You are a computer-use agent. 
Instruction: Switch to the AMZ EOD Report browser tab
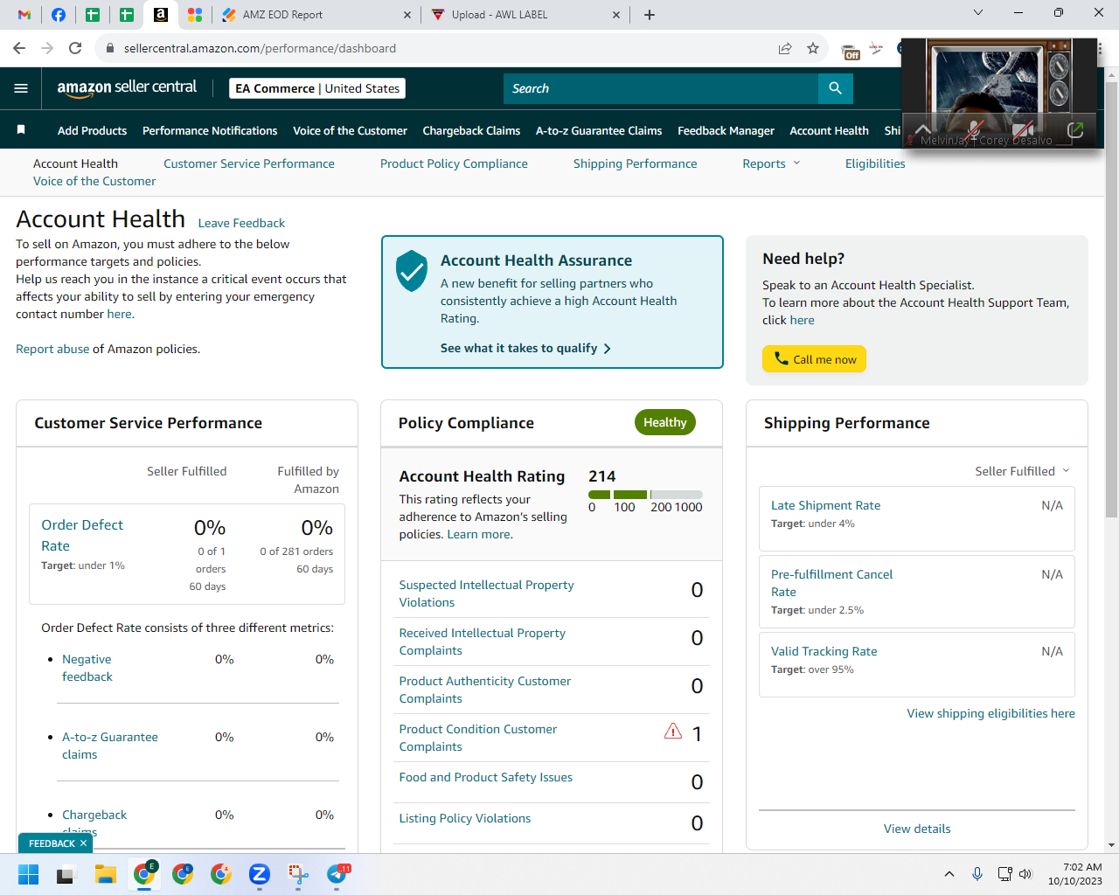tap(316, 15)
